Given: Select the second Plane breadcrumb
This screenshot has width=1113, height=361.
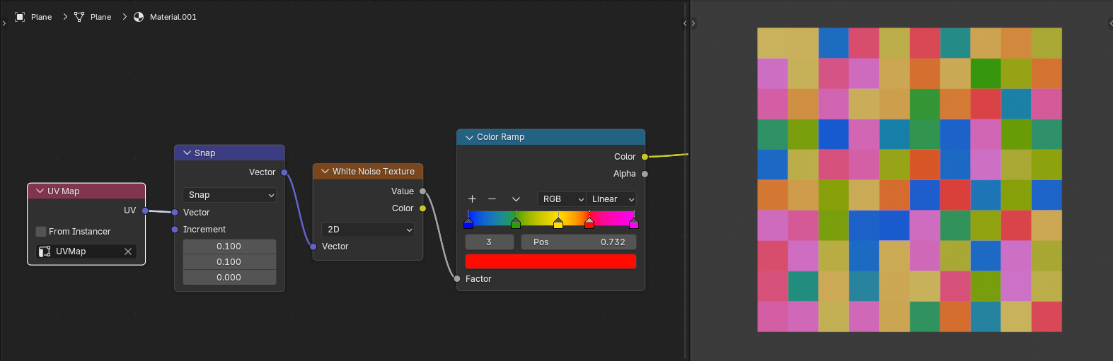Looking at the screenshot, I should click(100, 17).
